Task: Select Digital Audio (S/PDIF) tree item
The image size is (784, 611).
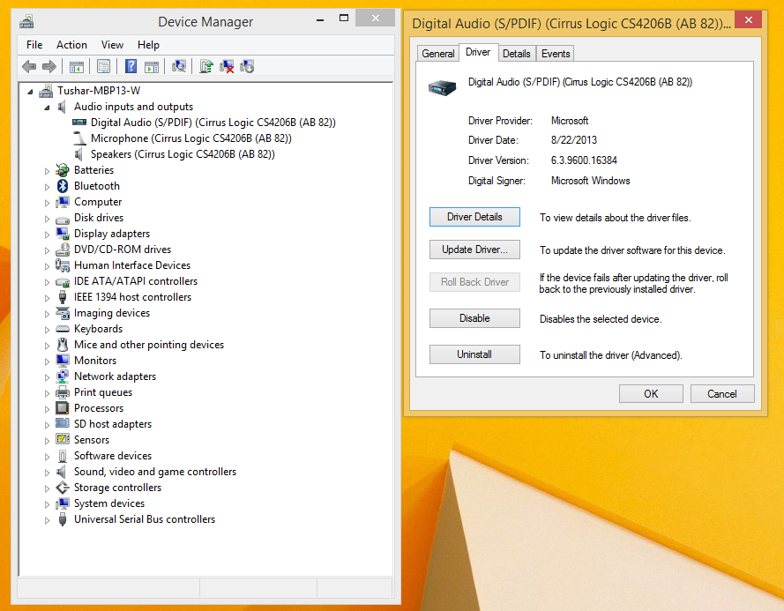Action: 213,123
